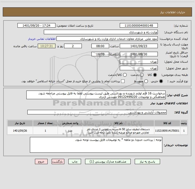Click the کد کالا column header
Viewport: 195px width, 189px height.
click(x=167, y=123)
